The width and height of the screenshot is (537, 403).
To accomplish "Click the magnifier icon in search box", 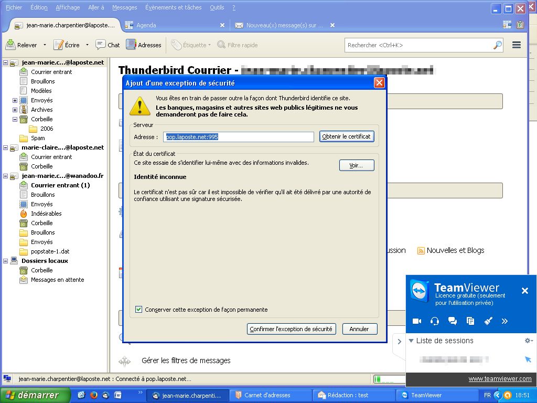I will click(x=497, y=45).
